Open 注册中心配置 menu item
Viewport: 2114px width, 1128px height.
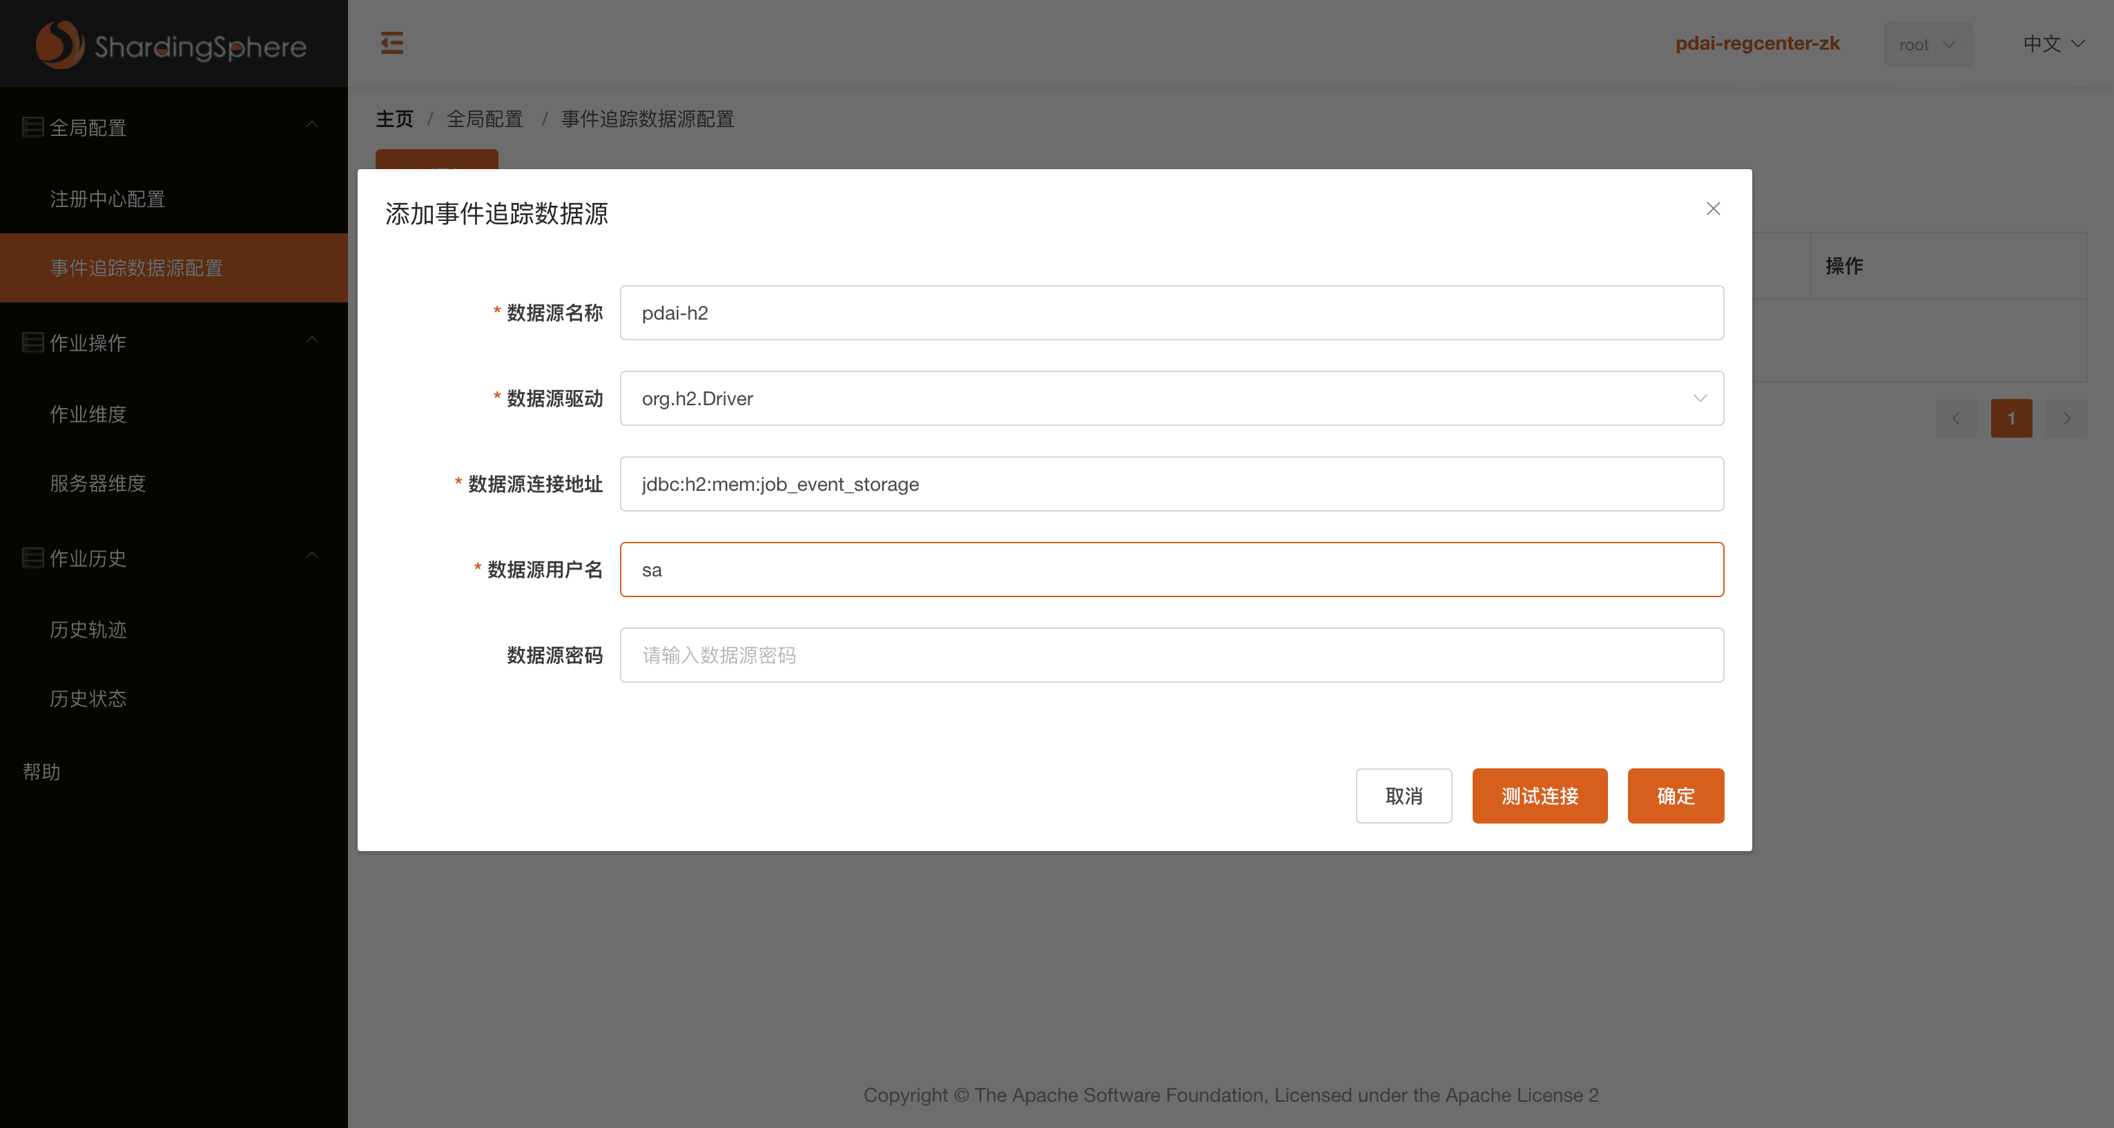pyautogui.click(x=108, y=200)
